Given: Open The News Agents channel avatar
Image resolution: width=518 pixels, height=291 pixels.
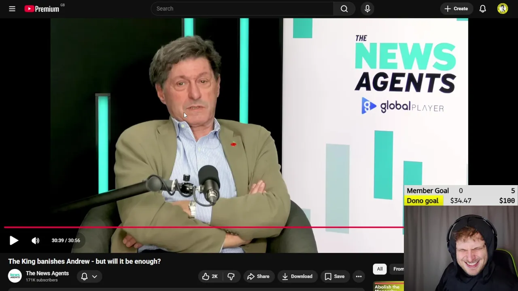Looking at the screenshot, I should 15,276.
